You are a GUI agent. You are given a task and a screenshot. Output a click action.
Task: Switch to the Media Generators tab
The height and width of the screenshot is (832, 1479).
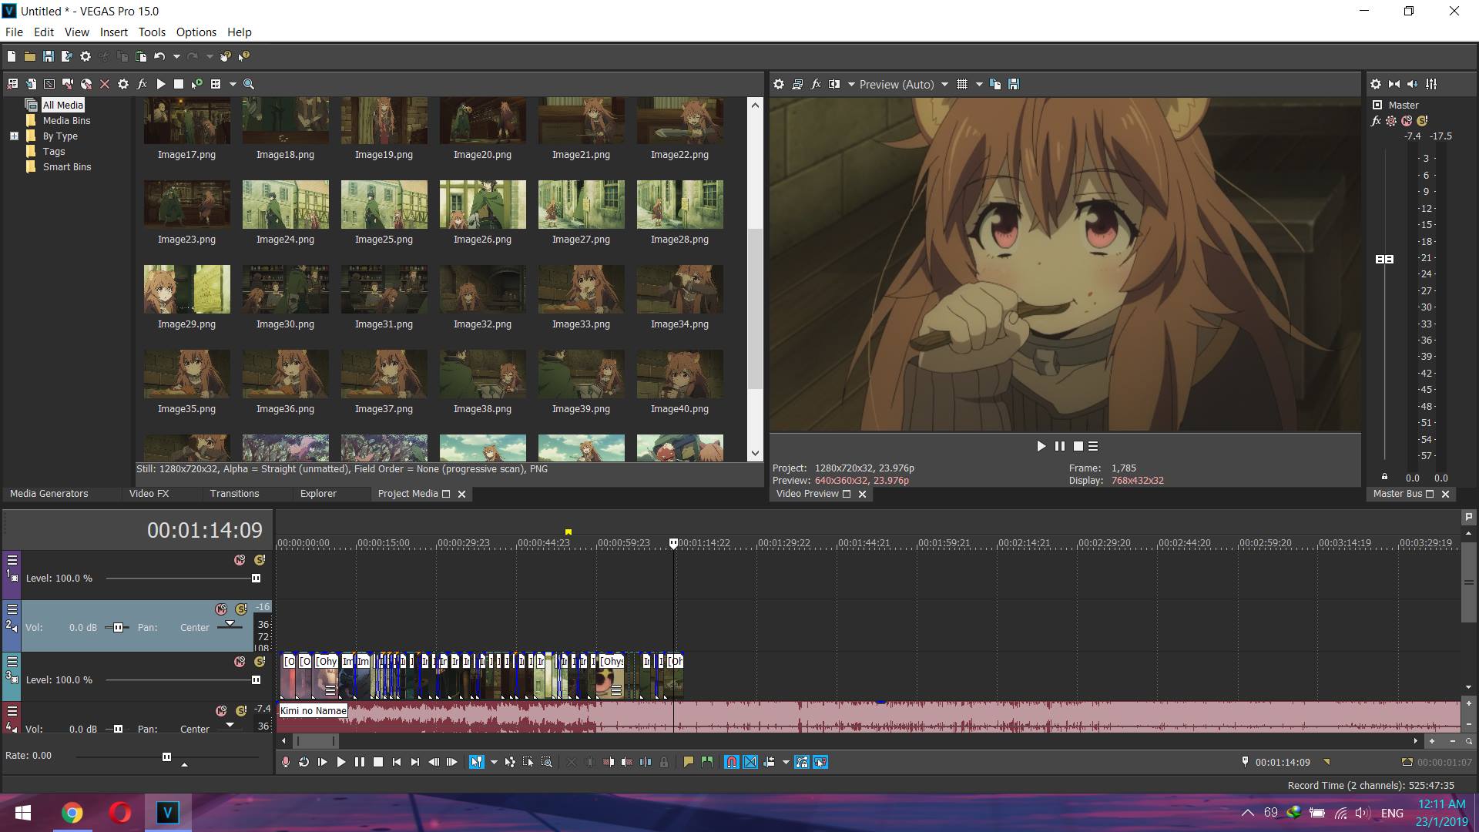49,494
